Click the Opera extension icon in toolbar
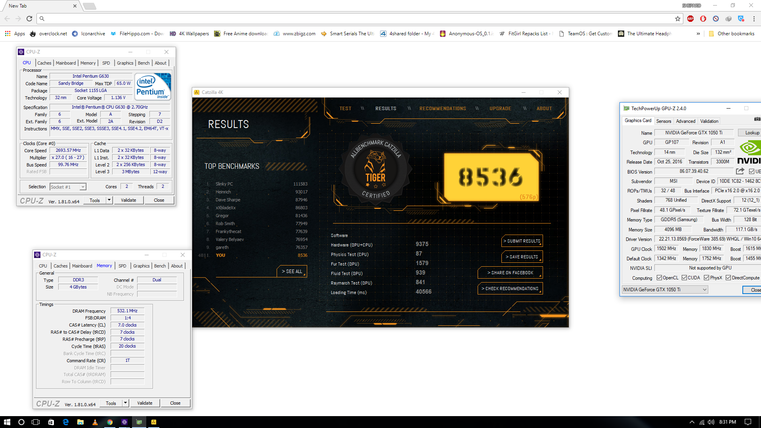 coord(703,19)
